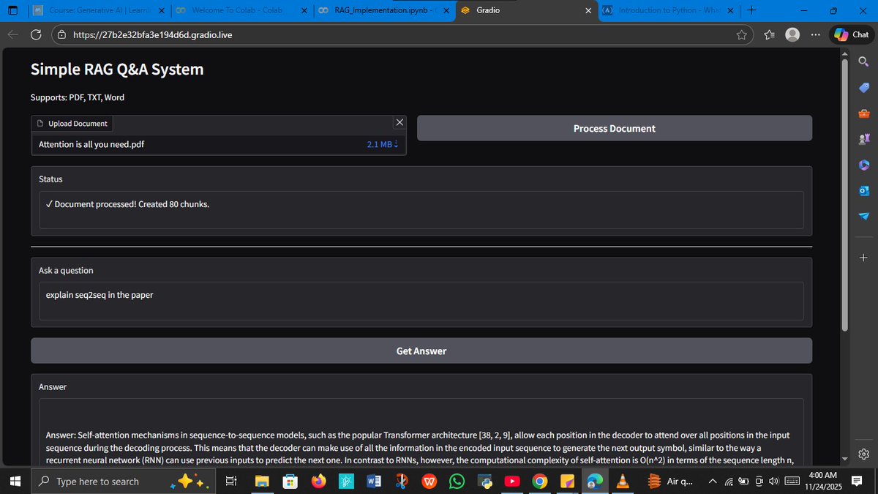The height and width of the screenshot is (494, 878).
Task: Click the Get Answer button
Action: pos(421,351)
